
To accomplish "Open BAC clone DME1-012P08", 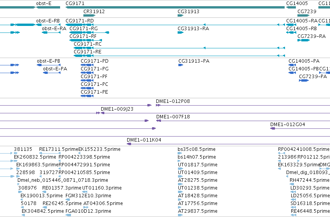I will [x=243, y=105].
